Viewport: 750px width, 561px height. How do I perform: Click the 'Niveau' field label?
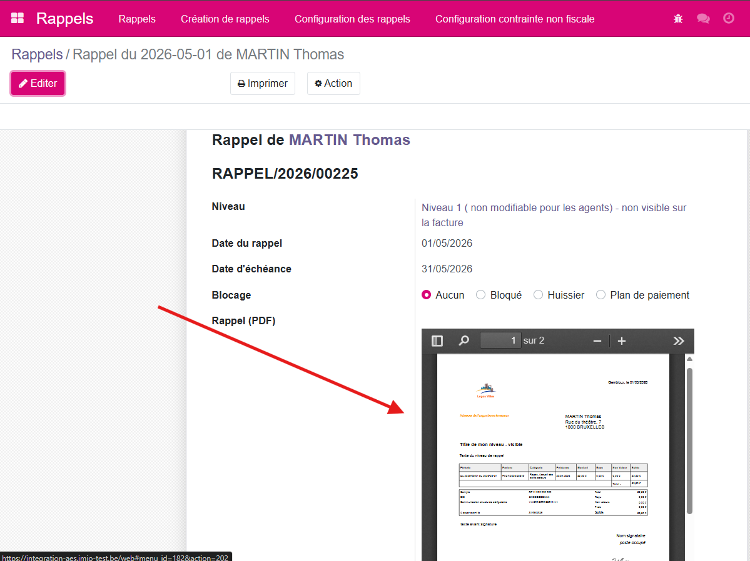(228, 206)
